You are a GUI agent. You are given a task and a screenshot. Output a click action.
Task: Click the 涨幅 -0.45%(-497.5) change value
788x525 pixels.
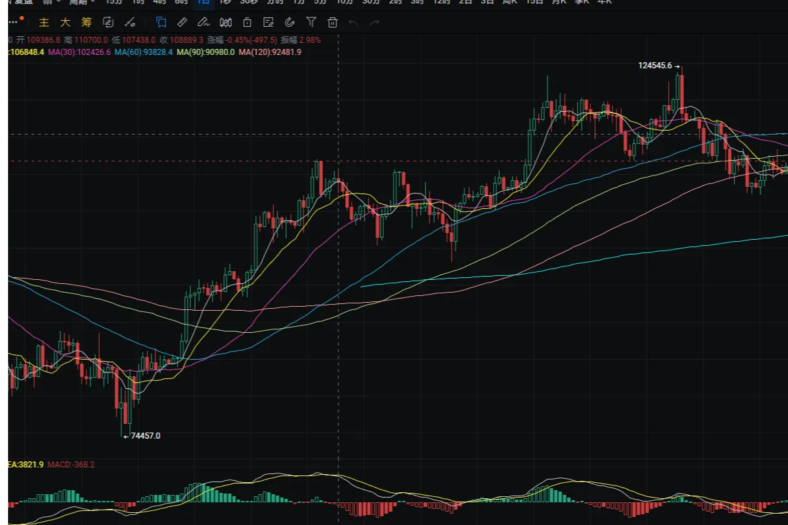click(x=251, y=40)
